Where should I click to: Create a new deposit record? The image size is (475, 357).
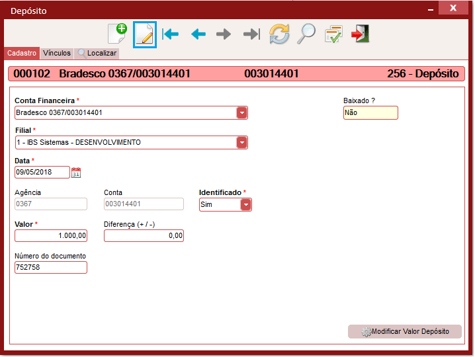[x=117, y=34]
